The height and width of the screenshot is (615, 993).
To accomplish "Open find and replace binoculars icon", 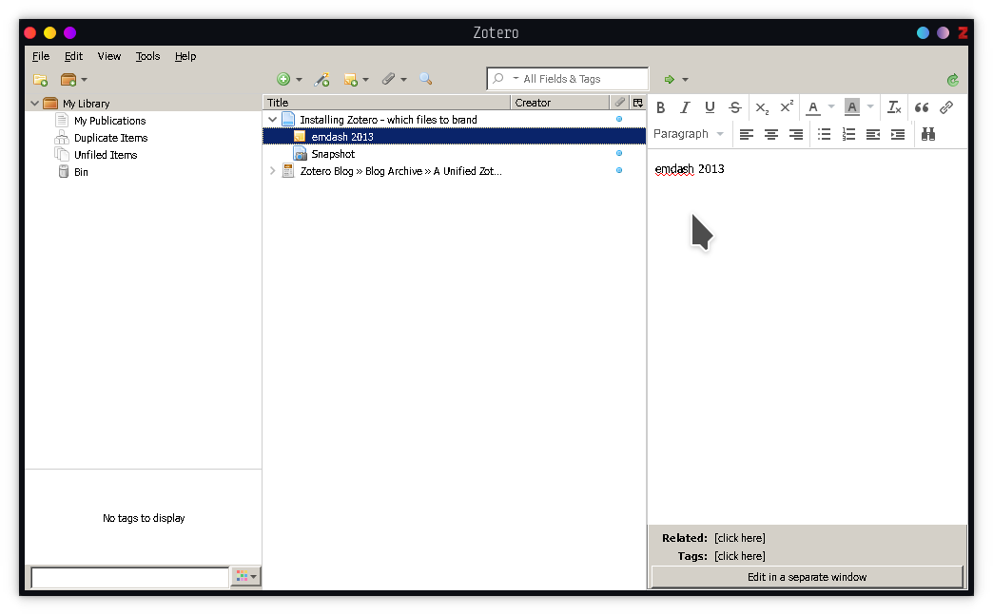I will pyautogui.click(x=928, y=134).
